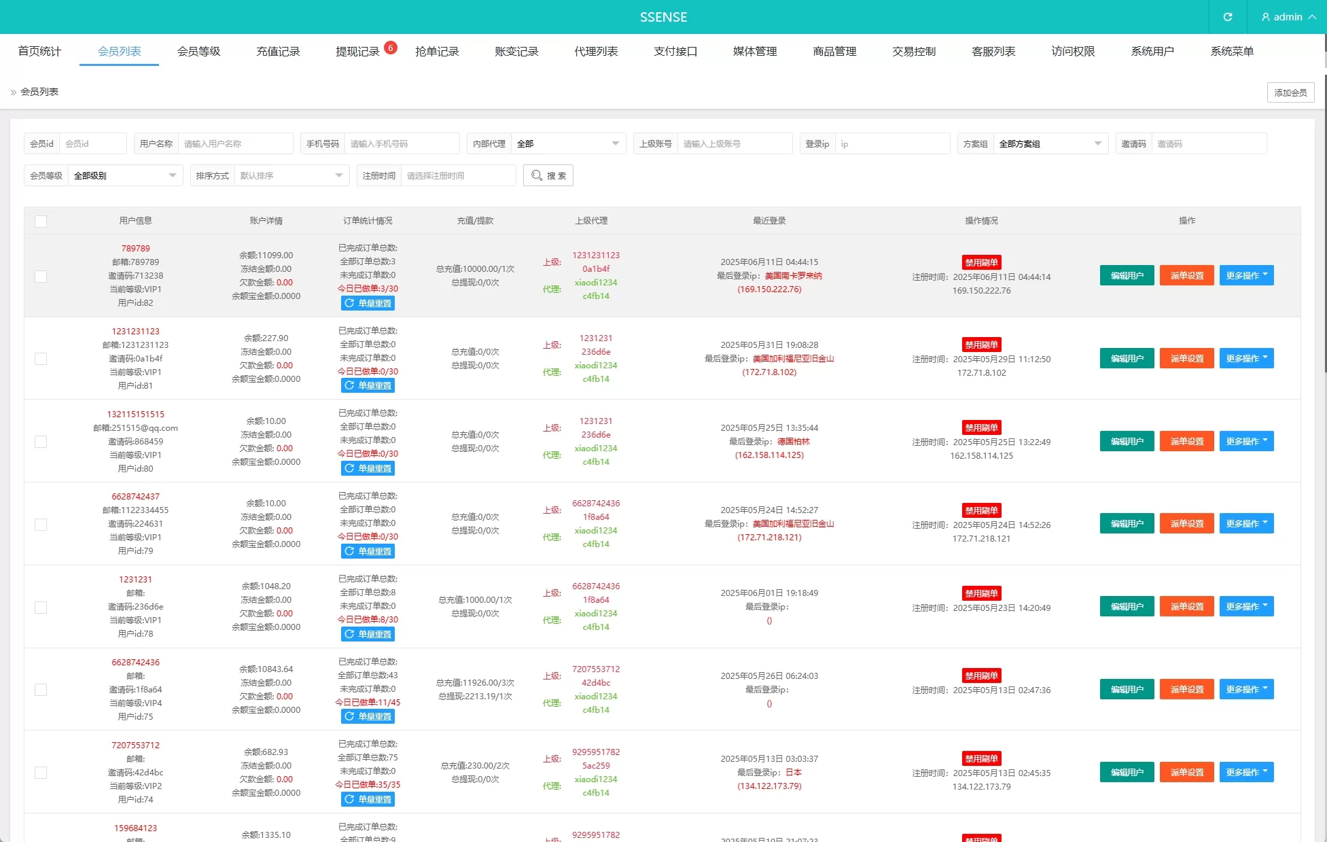
Task: Click the refresh icon in top header
Action: (1227, 17)
